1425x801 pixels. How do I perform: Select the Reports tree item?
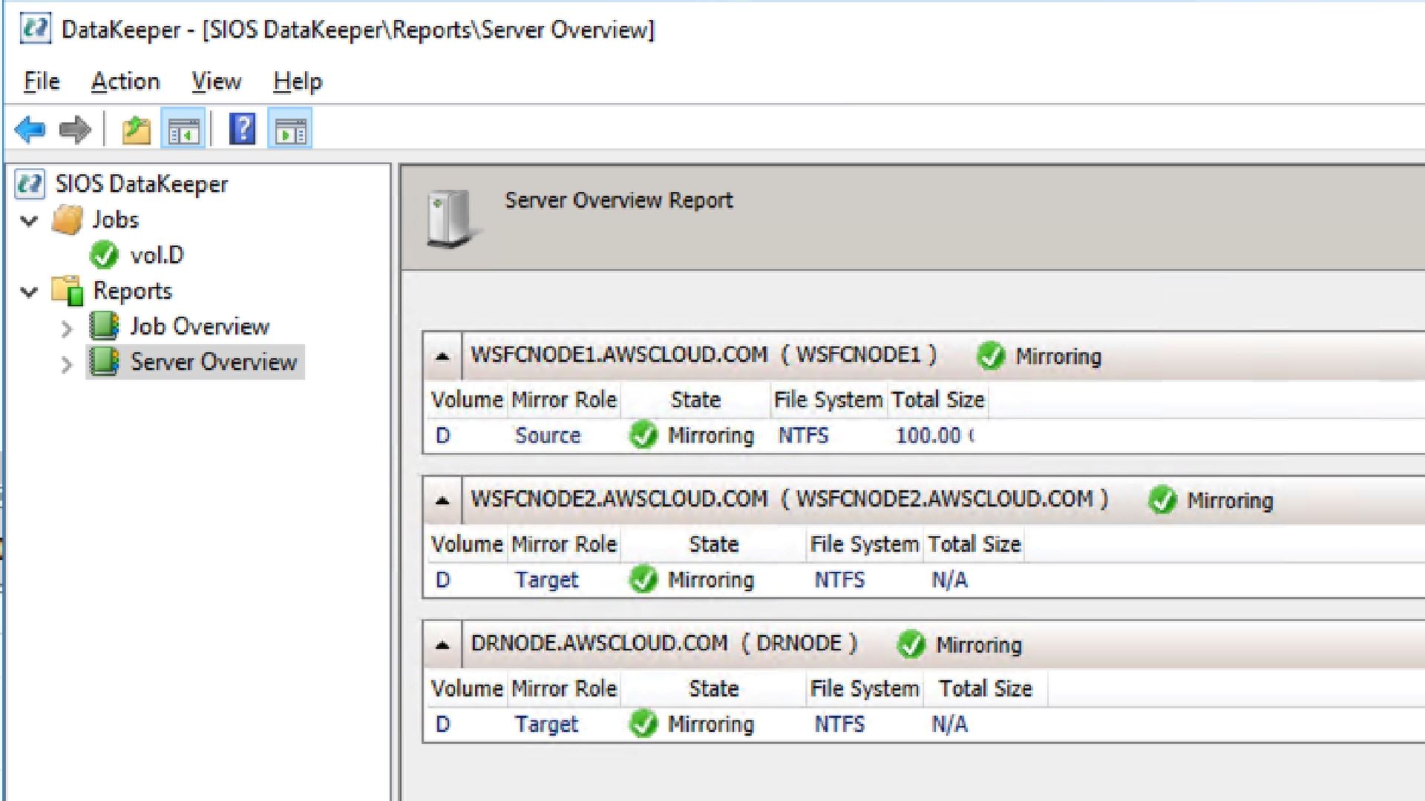(132, 291)
